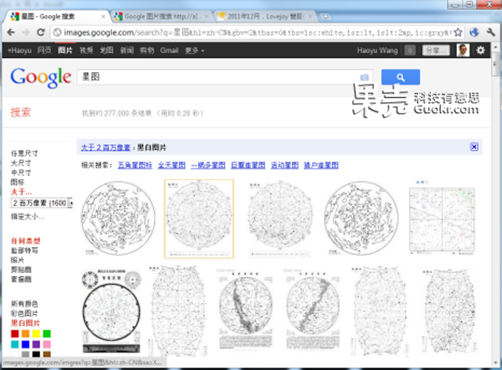Open the Chrome wrench menu
Image resolution: width=502 pixels, height=370 pixels.
490,33
